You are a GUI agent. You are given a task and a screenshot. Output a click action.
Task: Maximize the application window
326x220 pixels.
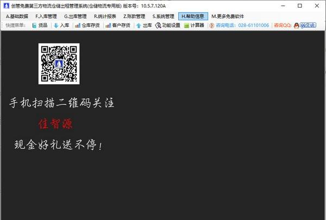coord(300,6)
